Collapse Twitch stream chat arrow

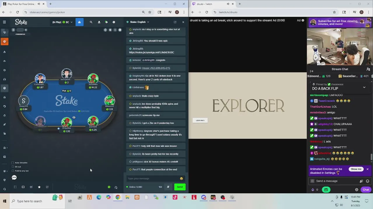pyautogui.click(x=312, y=71)
